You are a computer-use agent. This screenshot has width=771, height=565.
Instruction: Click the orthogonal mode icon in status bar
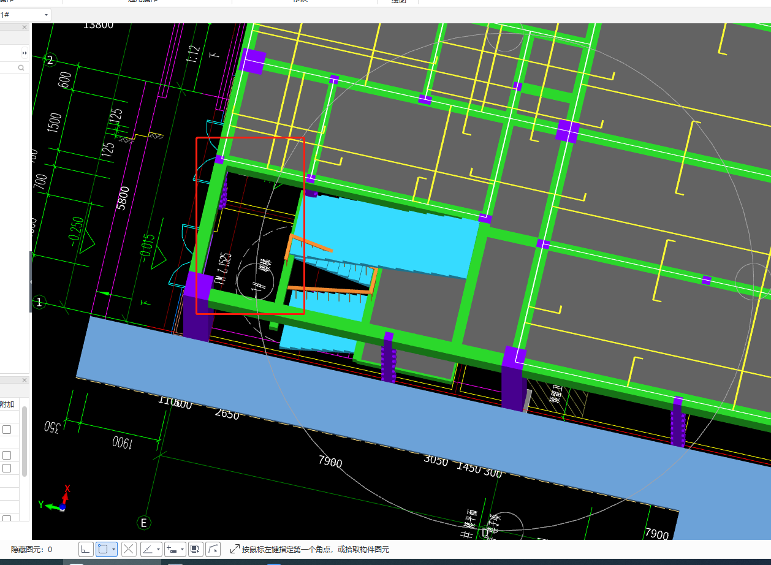coord(86,549)
